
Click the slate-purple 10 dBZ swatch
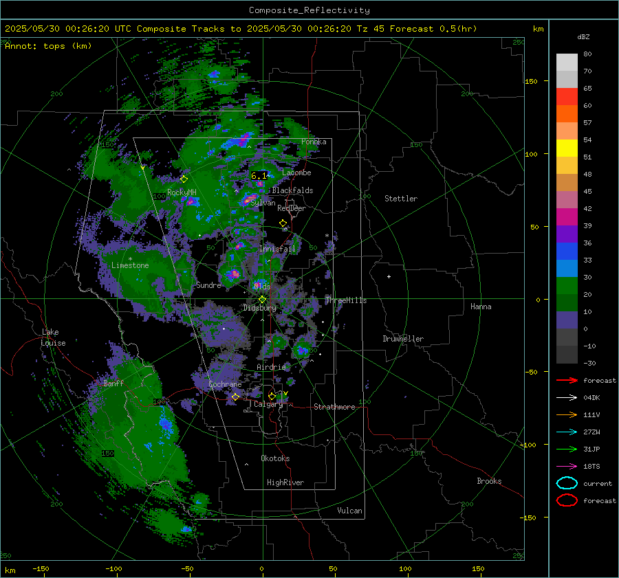[x=567, y=320]
